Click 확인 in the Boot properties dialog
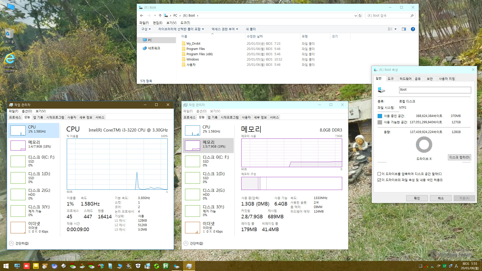The height and width of the screenshot is (271, 482). [417, 198]
